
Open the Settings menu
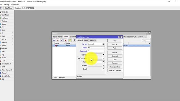6,4
